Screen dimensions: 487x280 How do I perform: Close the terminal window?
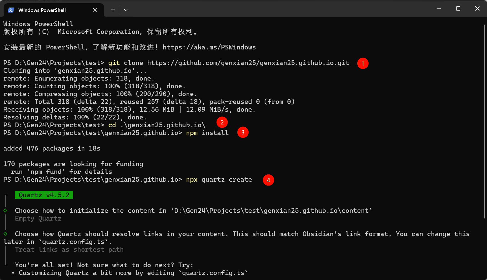[477, 9]
